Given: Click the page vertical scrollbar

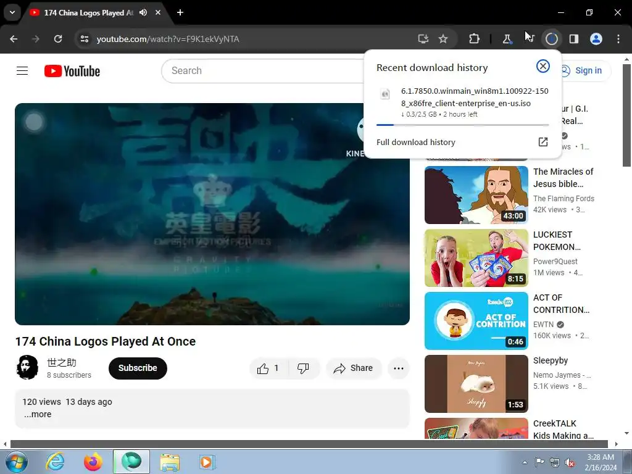Looking at the screenshot, I should 626,115.
